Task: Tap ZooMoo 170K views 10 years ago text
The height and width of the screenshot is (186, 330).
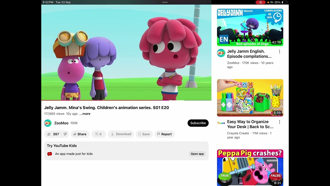Action: [x=250, y=65]
